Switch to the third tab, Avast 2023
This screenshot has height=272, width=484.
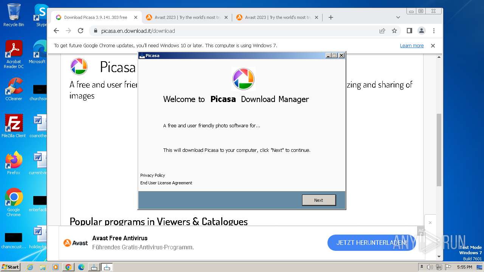(277, 17)
